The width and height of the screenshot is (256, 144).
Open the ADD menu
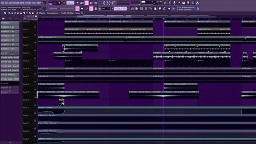coord(10,3)
